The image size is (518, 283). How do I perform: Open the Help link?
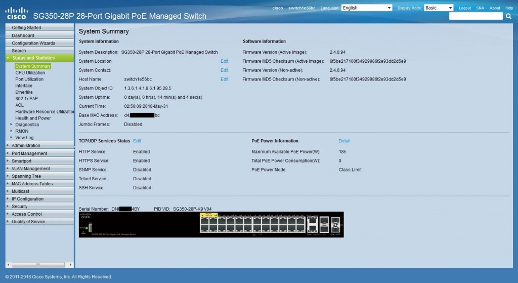tap(509, 8)
